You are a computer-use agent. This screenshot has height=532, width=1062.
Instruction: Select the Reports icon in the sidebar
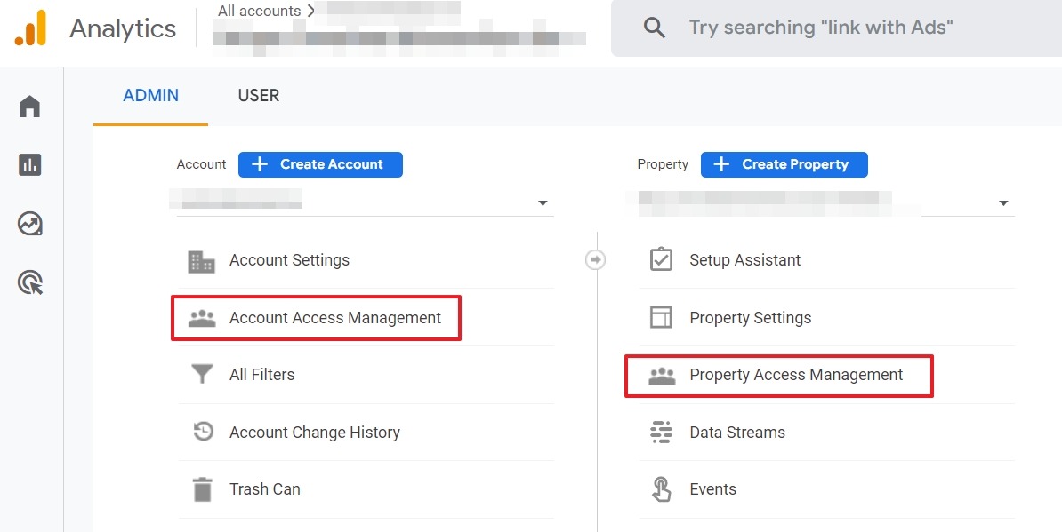(29, 164)
